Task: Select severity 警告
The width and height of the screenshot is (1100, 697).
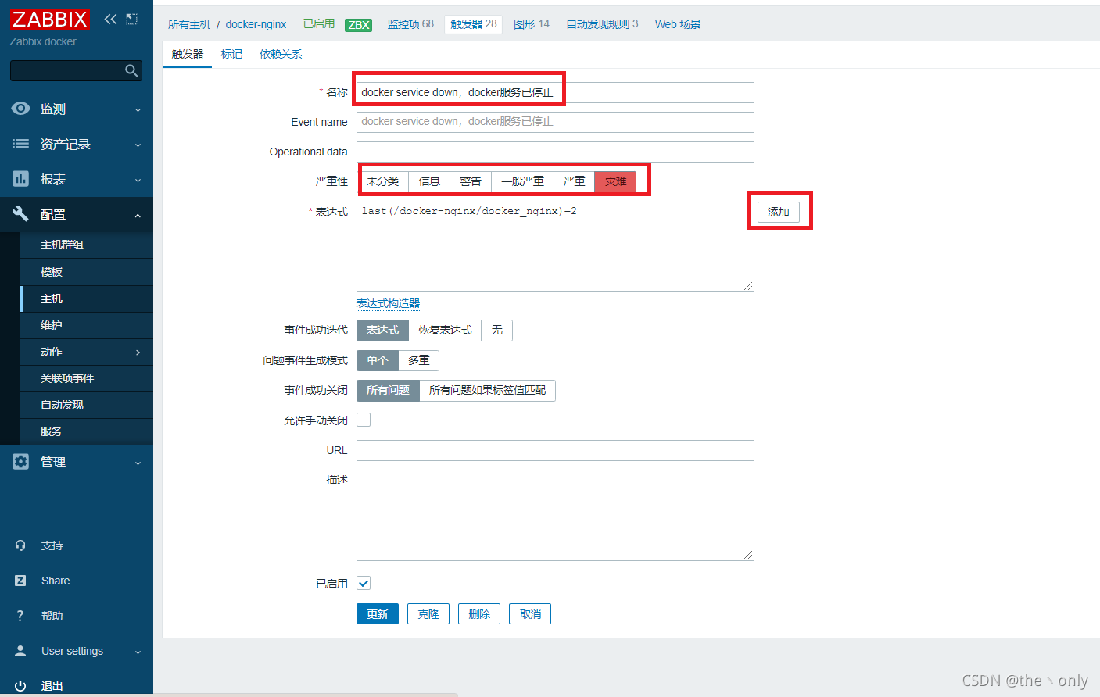Action: pyautogui.click(x=471, y=181)
